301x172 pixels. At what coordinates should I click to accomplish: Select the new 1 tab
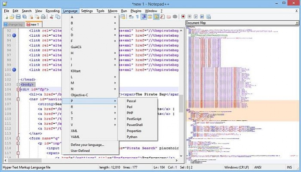(34, 25)
